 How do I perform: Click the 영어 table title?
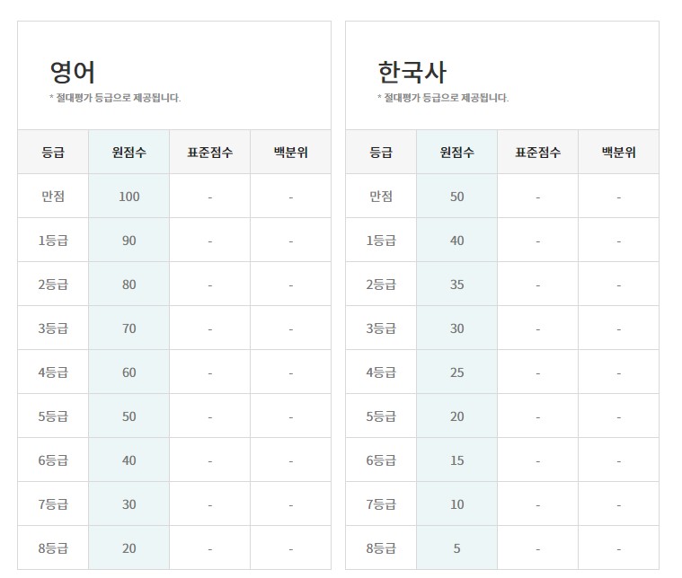click(x=72, y=72)
